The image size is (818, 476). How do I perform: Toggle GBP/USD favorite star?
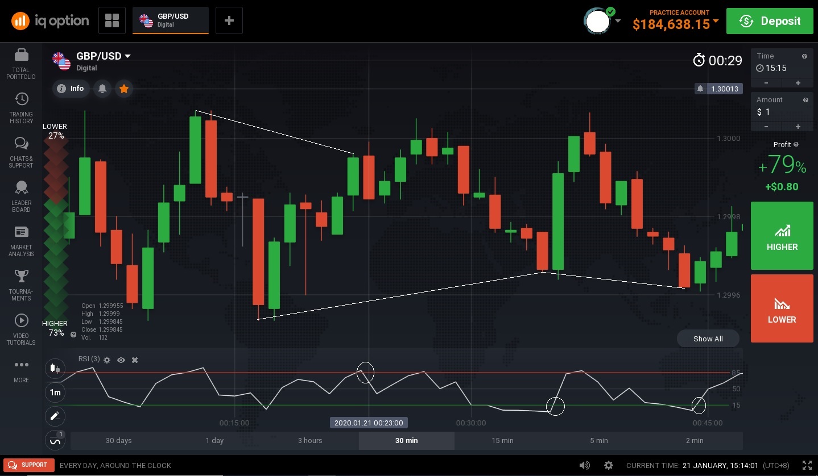(x=124, y=89)
